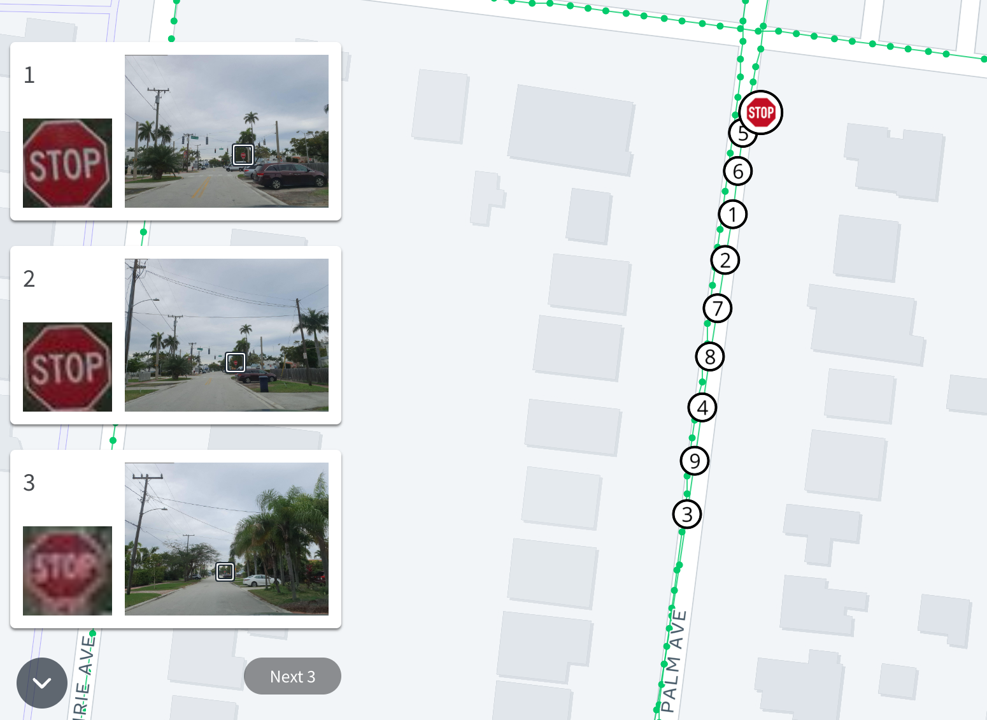This screenshot has height=720, width=987.
Task: Click detection box in photo 1
Action: [243, 154]
